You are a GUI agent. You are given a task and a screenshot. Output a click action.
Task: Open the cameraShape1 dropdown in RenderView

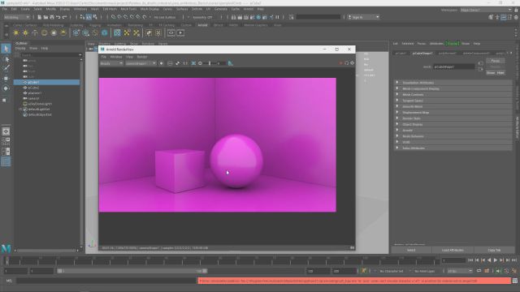[141, 63]
